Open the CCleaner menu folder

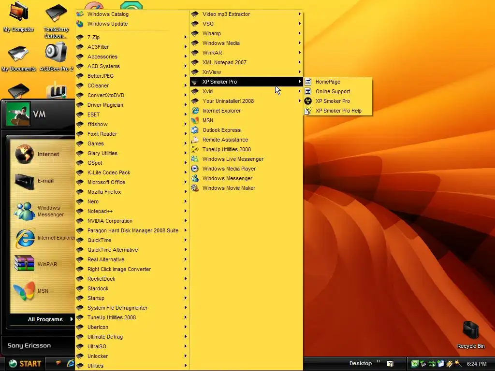pos(132,86)
